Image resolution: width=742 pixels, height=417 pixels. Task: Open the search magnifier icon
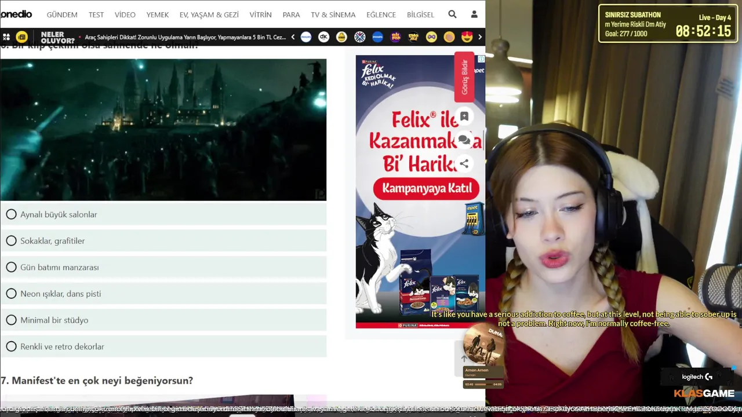(452, 14)
